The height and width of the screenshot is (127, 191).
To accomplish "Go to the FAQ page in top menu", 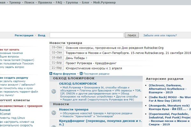I will tap(59, 2).
